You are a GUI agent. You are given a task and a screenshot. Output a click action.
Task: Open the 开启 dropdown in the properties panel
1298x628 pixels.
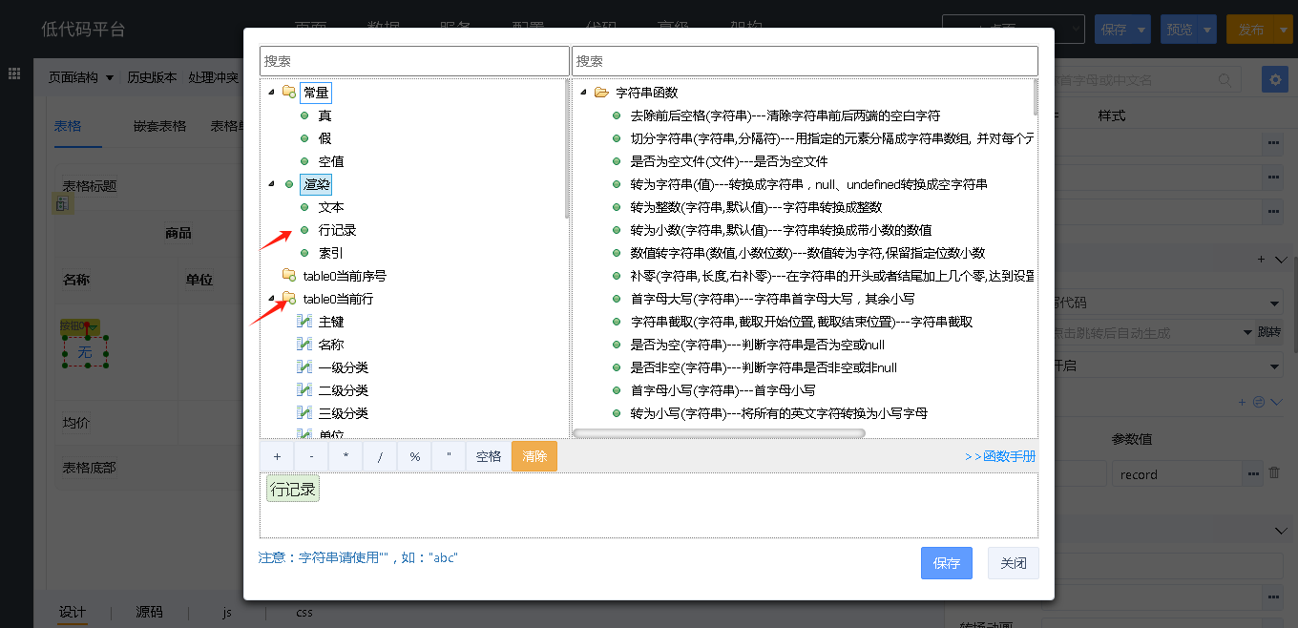tap(1169, 366)
